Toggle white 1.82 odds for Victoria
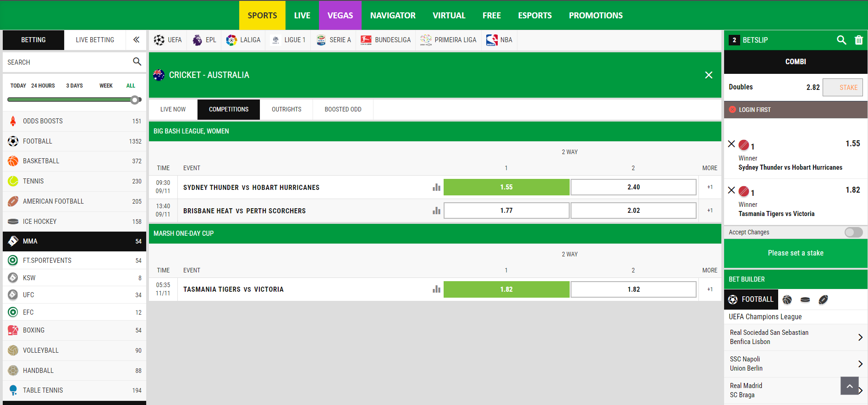868x405 pixels. (633, 289)
